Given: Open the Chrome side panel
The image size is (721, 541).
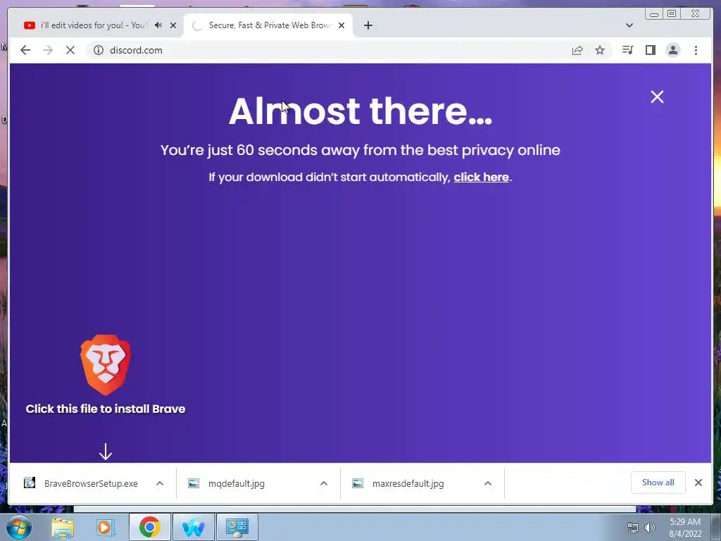Looking at the screenshot, I should click(x=650, y=50).
